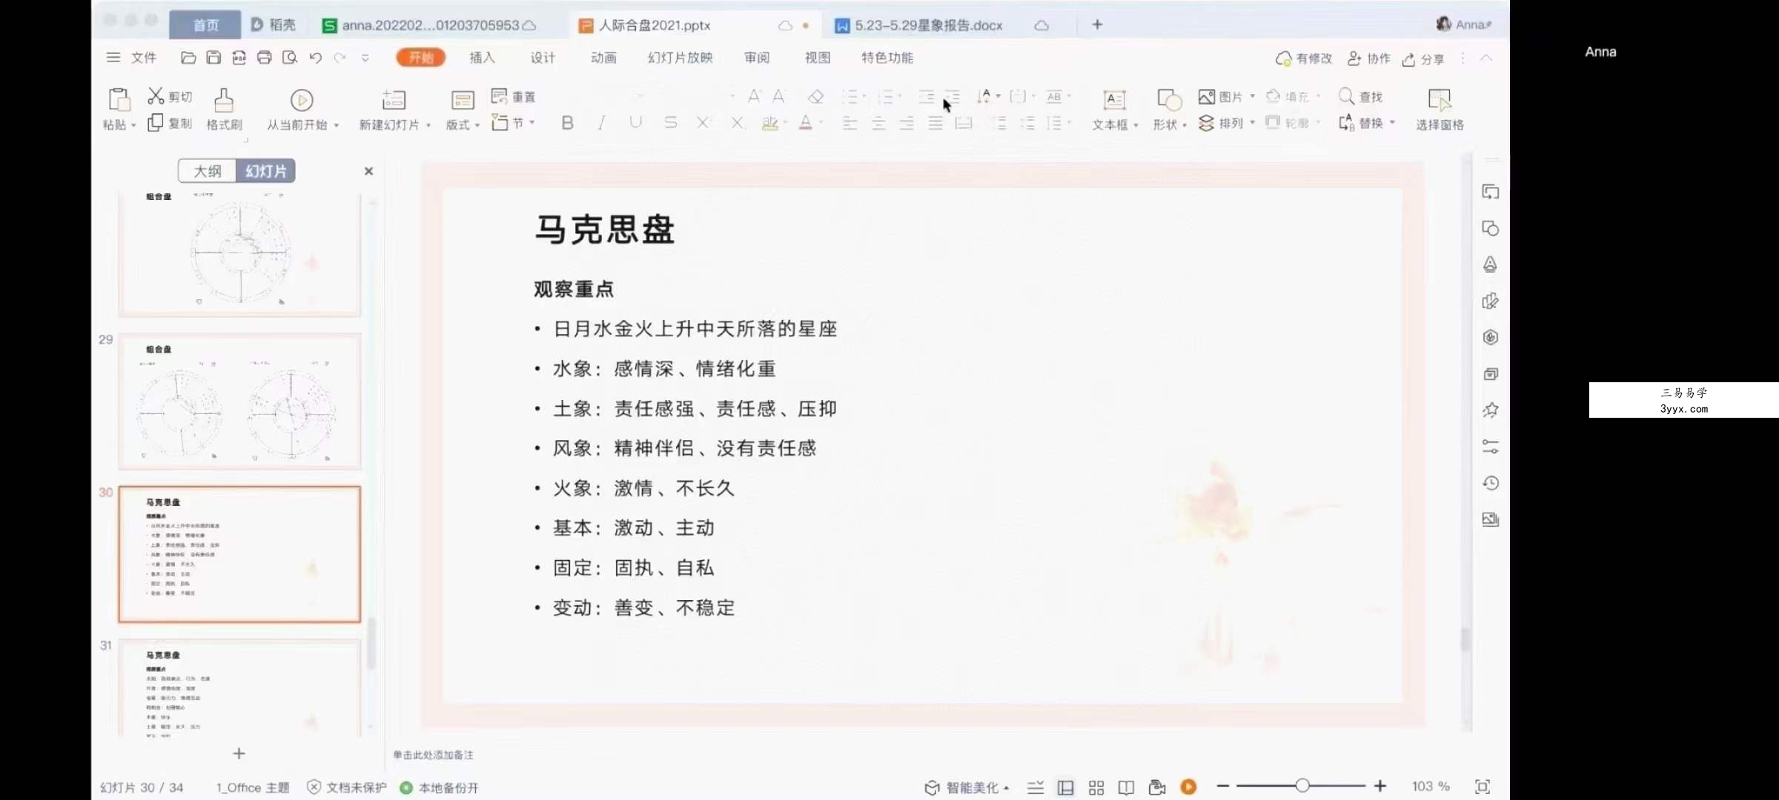Click the orange play slideshow button
Screen dimensions: 1779x800
(x=1188, y=787)
